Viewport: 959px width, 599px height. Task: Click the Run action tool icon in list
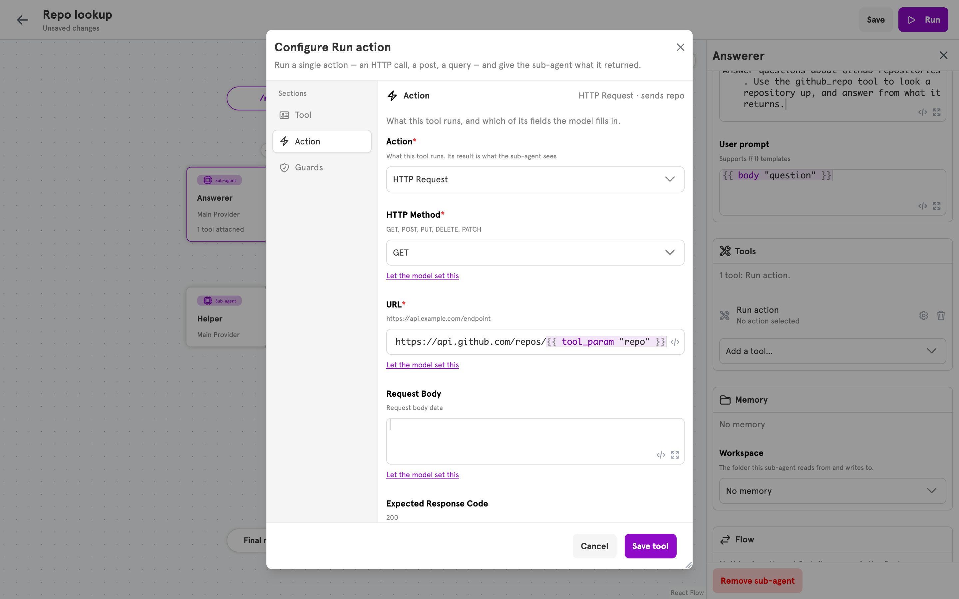(724, 315)
